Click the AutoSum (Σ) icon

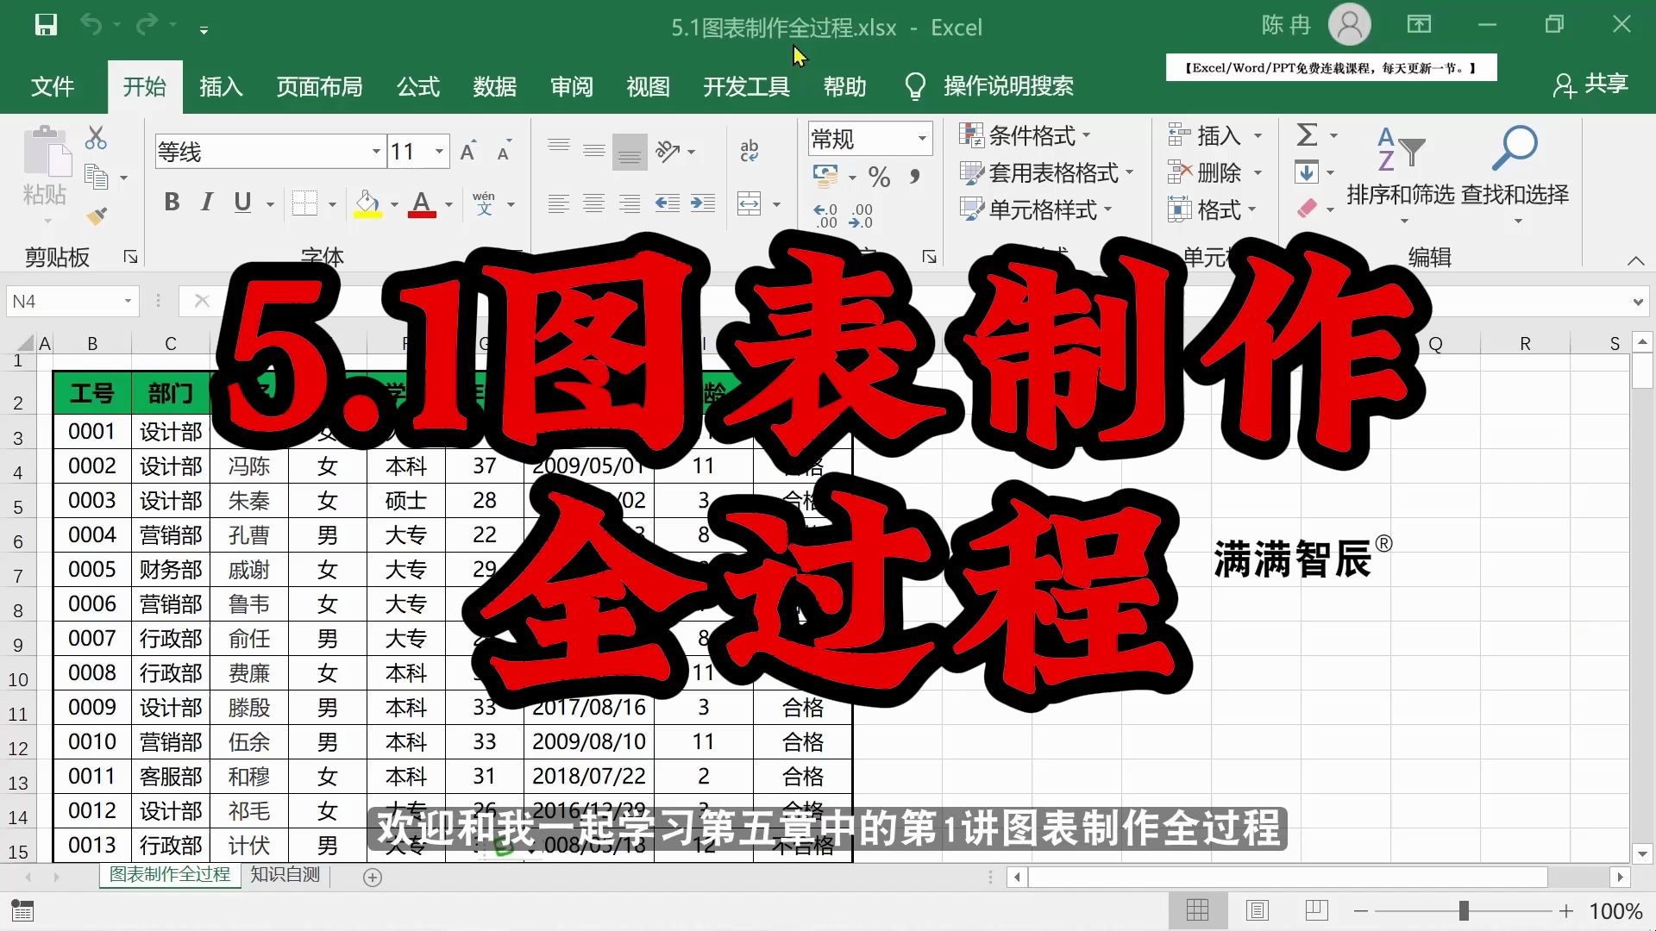[x=1308, y=135]
